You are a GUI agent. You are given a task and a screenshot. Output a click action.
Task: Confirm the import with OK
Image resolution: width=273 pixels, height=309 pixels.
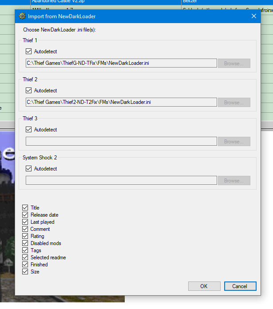point(204,286)
